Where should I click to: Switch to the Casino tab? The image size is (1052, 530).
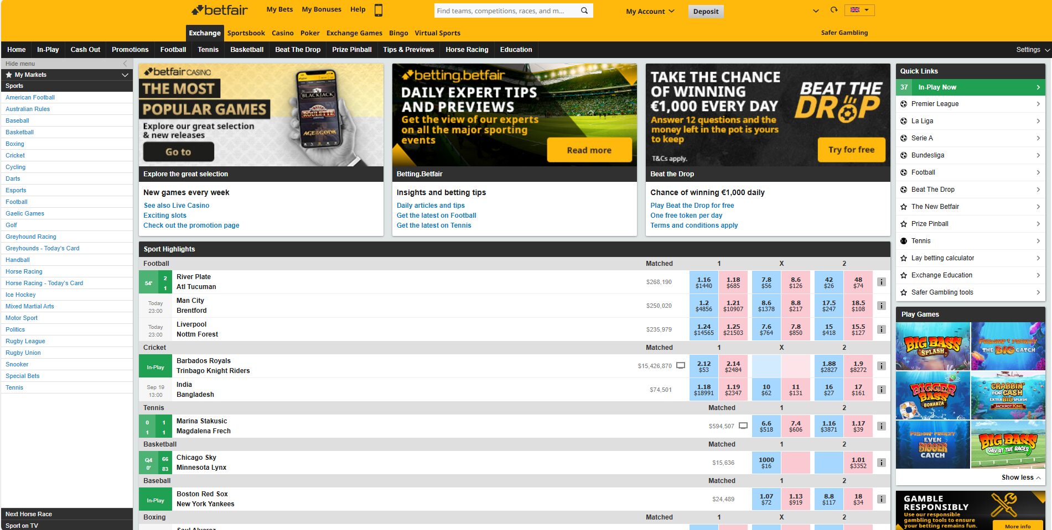coord(283,33)
